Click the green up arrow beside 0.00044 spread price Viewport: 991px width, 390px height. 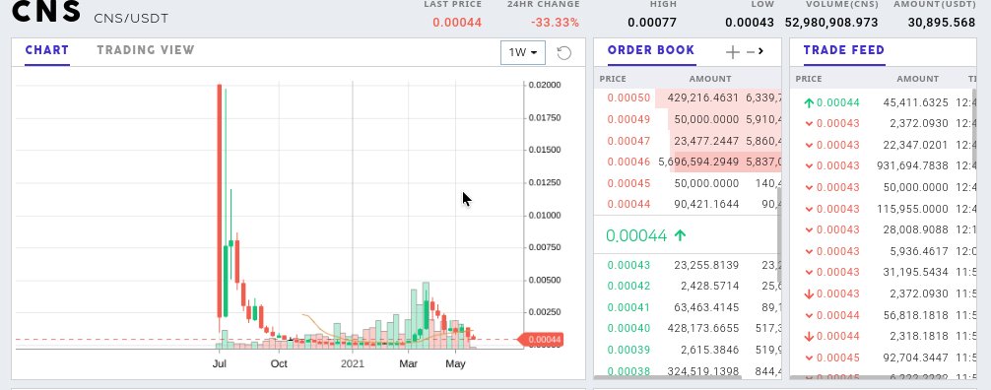pyautogui.click(x=680, y=235)
